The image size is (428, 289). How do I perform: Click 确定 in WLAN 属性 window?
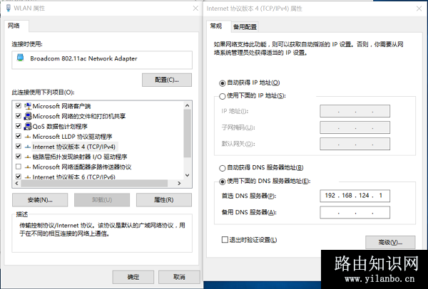point(133,277)
